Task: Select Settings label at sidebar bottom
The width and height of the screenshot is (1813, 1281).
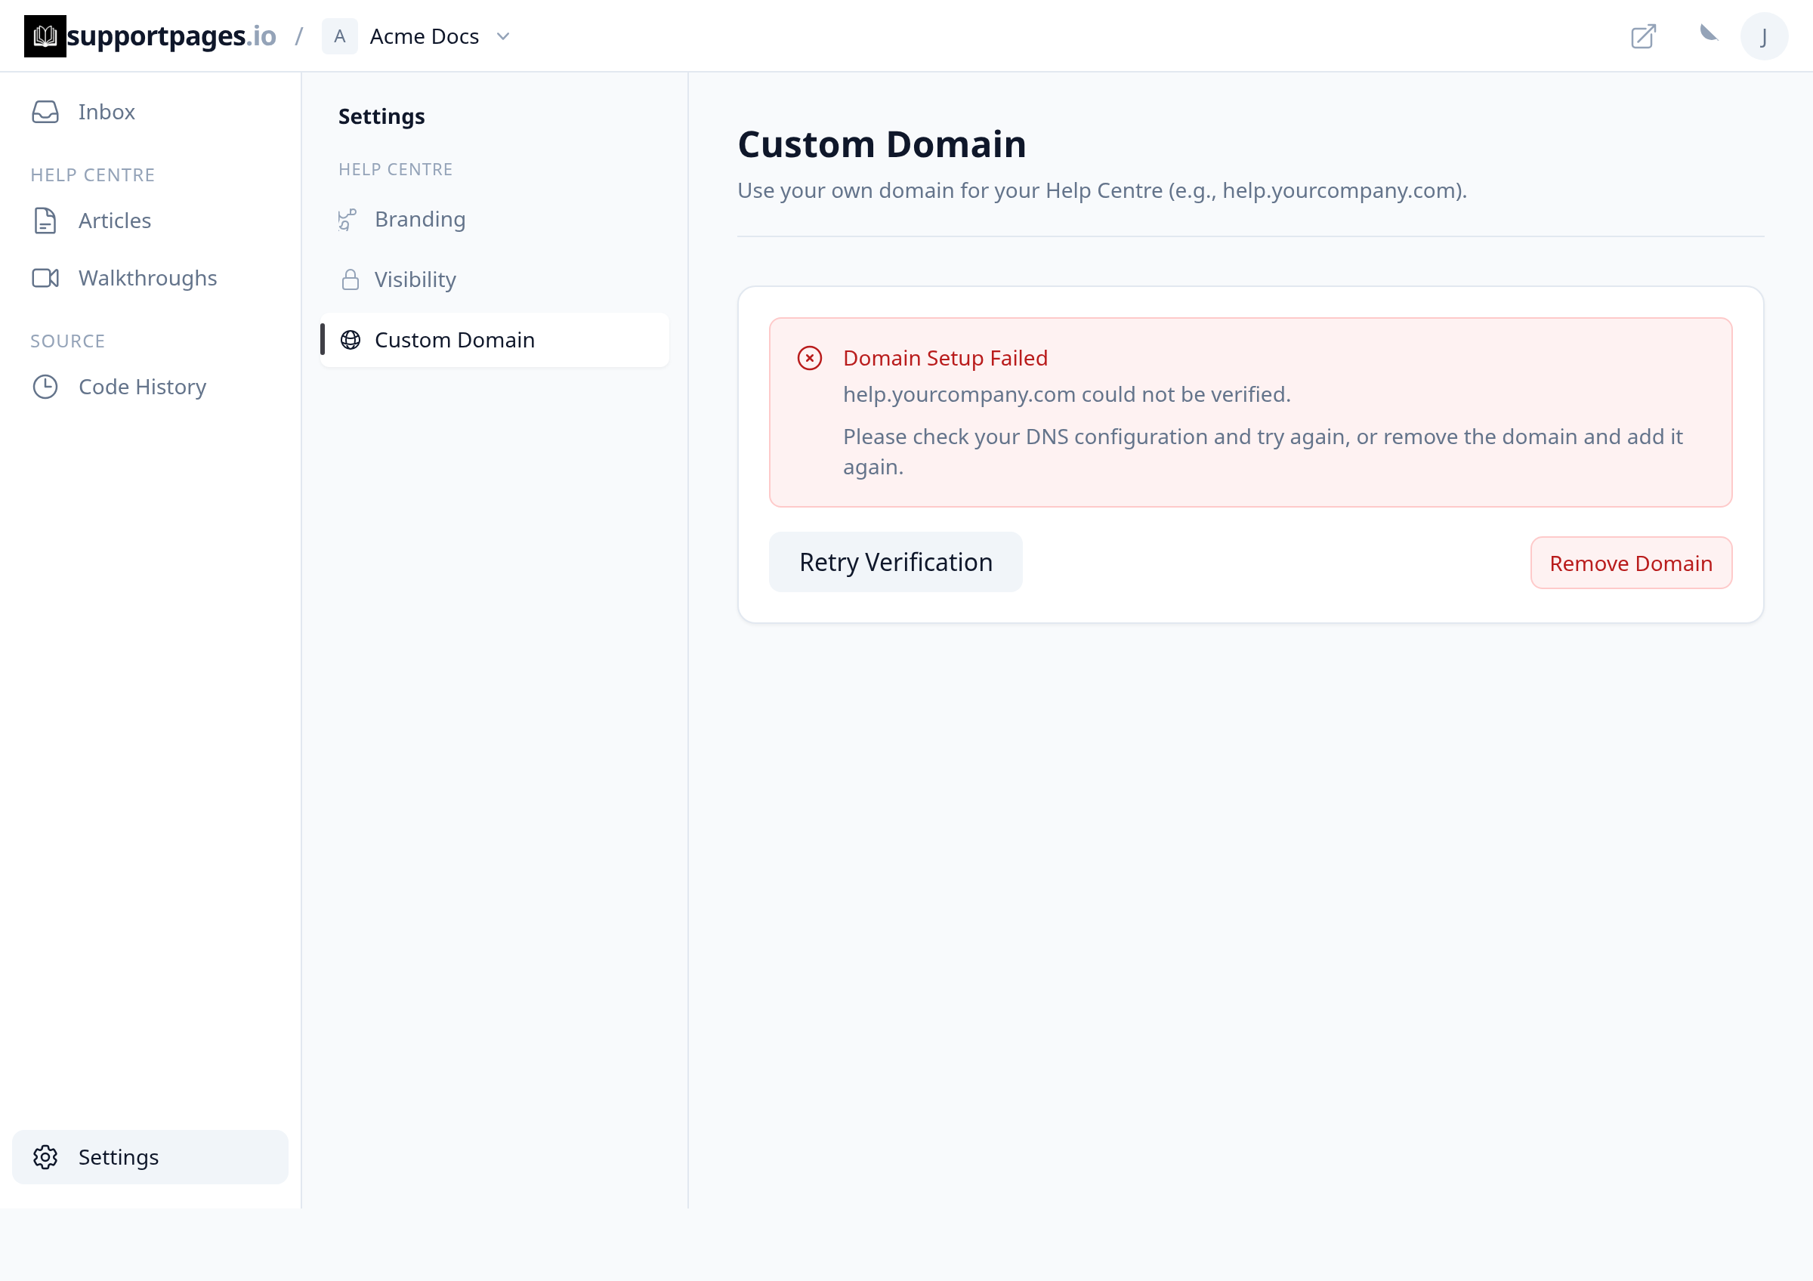Action: pos(119,1158)
